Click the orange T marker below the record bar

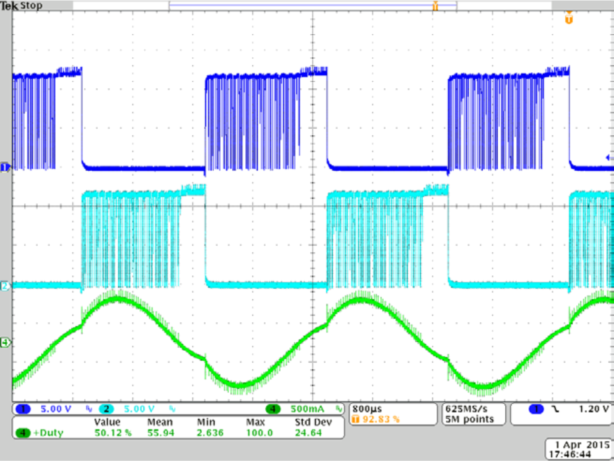569,18
